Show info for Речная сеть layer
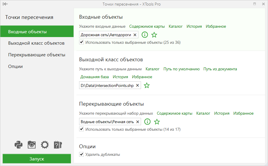Viewport: 268px width, 166px height. [147, 122]
